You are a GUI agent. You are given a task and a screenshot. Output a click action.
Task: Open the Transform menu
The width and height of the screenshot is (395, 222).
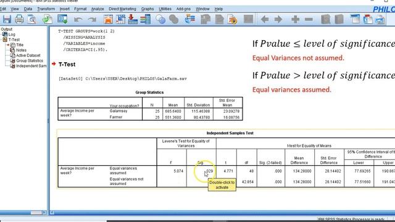coord(46,9)
